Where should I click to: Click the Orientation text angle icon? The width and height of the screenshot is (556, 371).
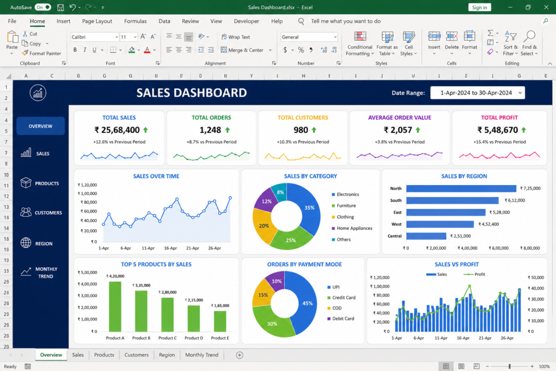tap(201, 36)
